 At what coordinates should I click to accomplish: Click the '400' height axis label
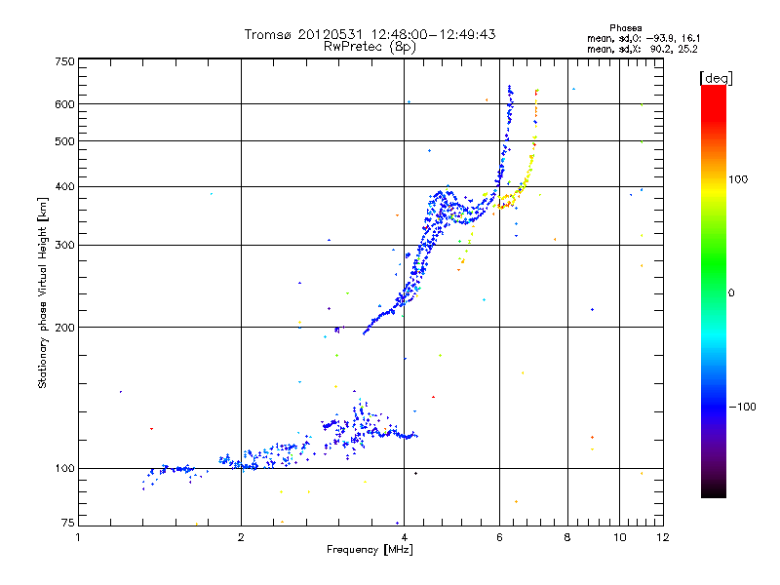[64, 186]
